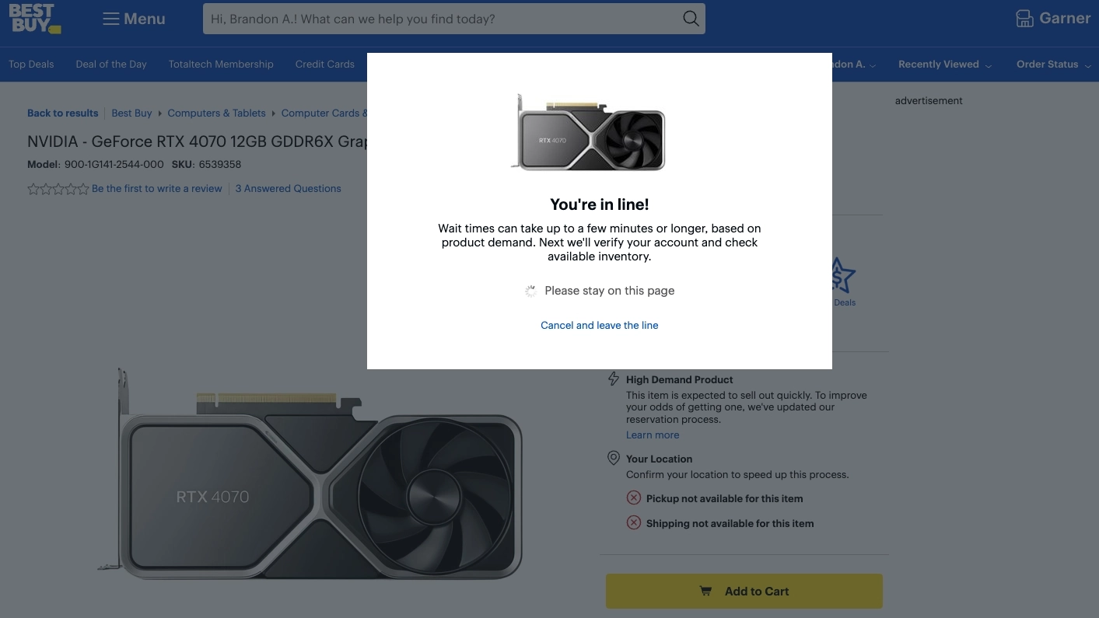The height and width of the screenshot is (618, 1099).
Task: Click the Add to Cart button
Action: coord(744,591)
